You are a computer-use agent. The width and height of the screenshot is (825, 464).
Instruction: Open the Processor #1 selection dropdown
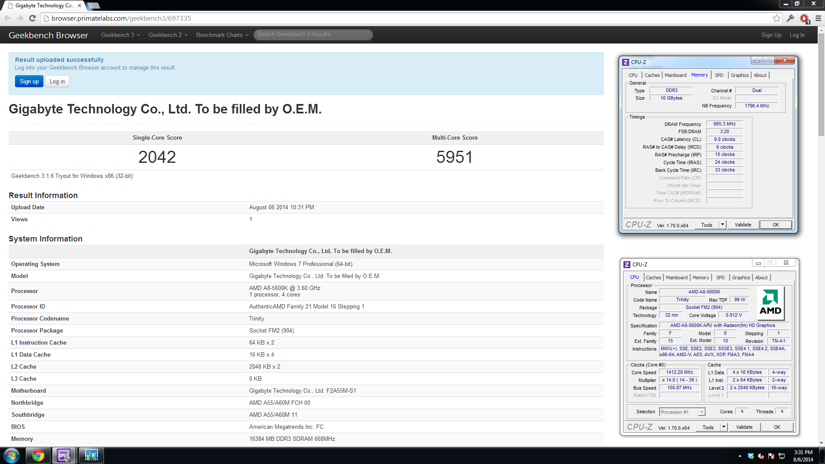682,412
